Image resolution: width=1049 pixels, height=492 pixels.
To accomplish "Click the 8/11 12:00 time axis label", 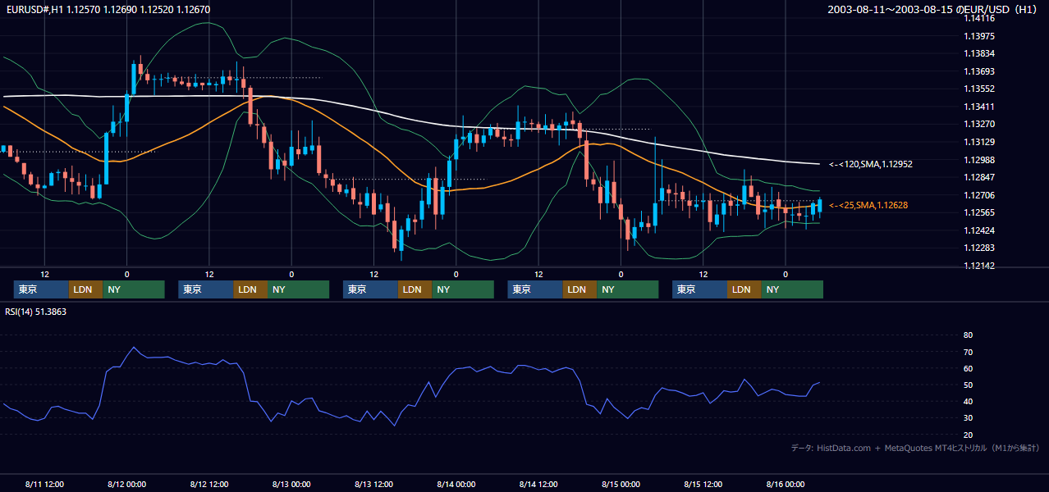I will [44, 484].
